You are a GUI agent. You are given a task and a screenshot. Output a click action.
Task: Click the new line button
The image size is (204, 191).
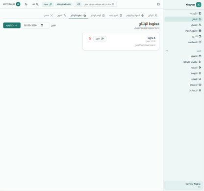(x=12, y=25)
